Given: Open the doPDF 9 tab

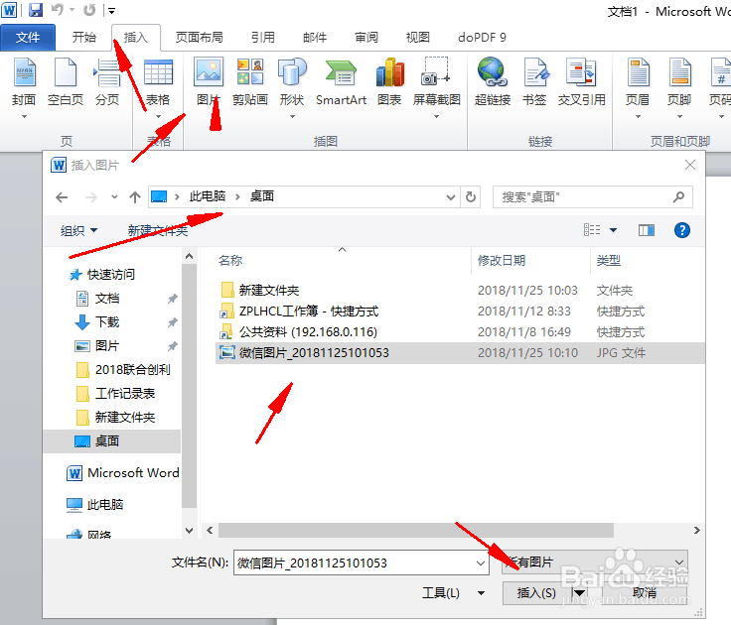Looking at the screenshot, I should coord(482,38).
